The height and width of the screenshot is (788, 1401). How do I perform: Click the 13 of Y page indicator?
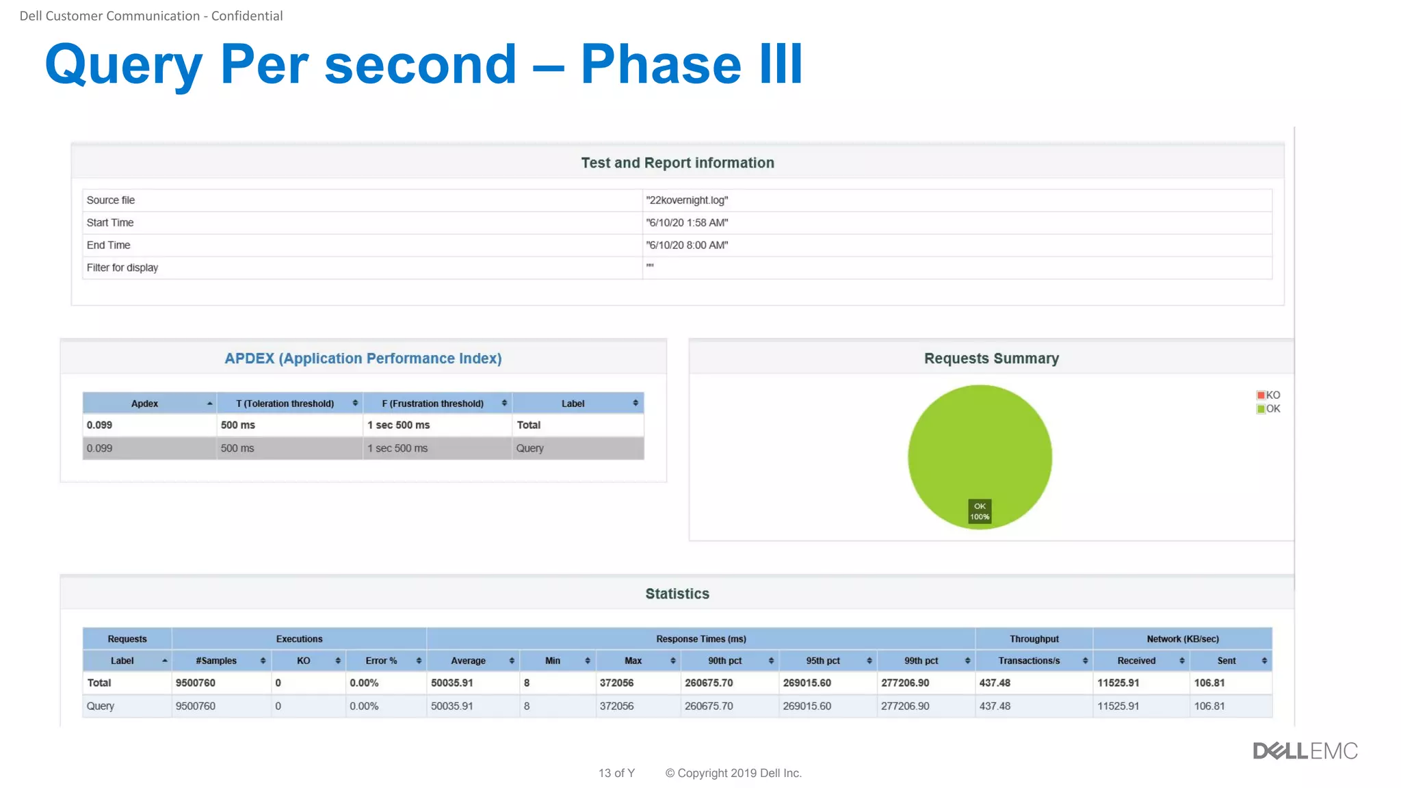point(616,773)
